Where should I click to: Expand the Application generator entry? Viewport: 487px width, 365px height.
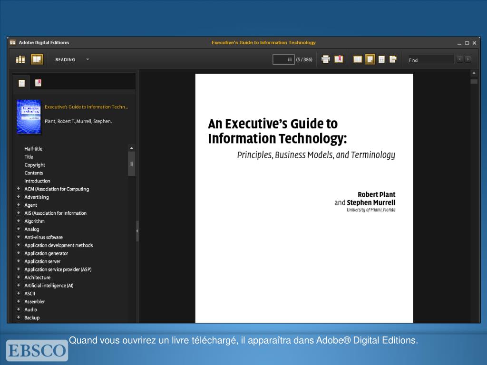[x=19, y=253]
